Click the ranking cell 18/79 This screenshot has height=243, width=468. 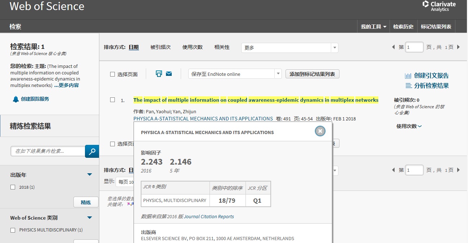point(227,201)
